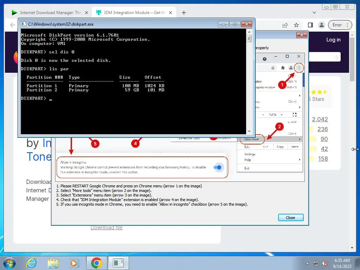360x270 pixels.
Task: Close the IDM Integration Module tab
Action: (x=171, y=13)
